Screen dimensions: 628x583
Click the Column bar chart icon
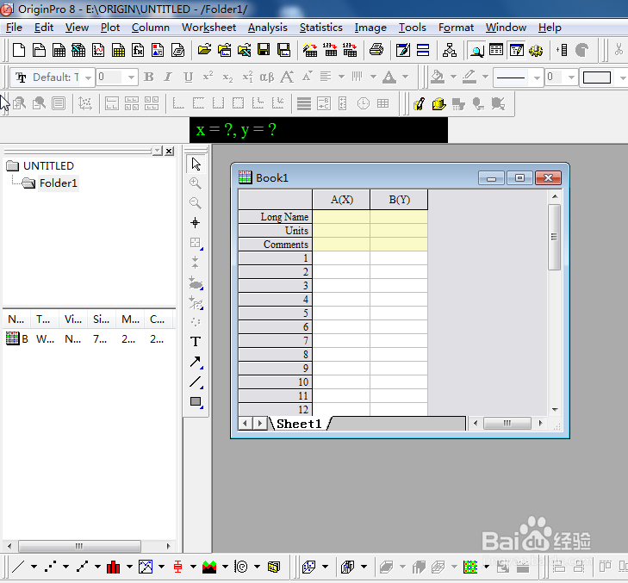114,567
